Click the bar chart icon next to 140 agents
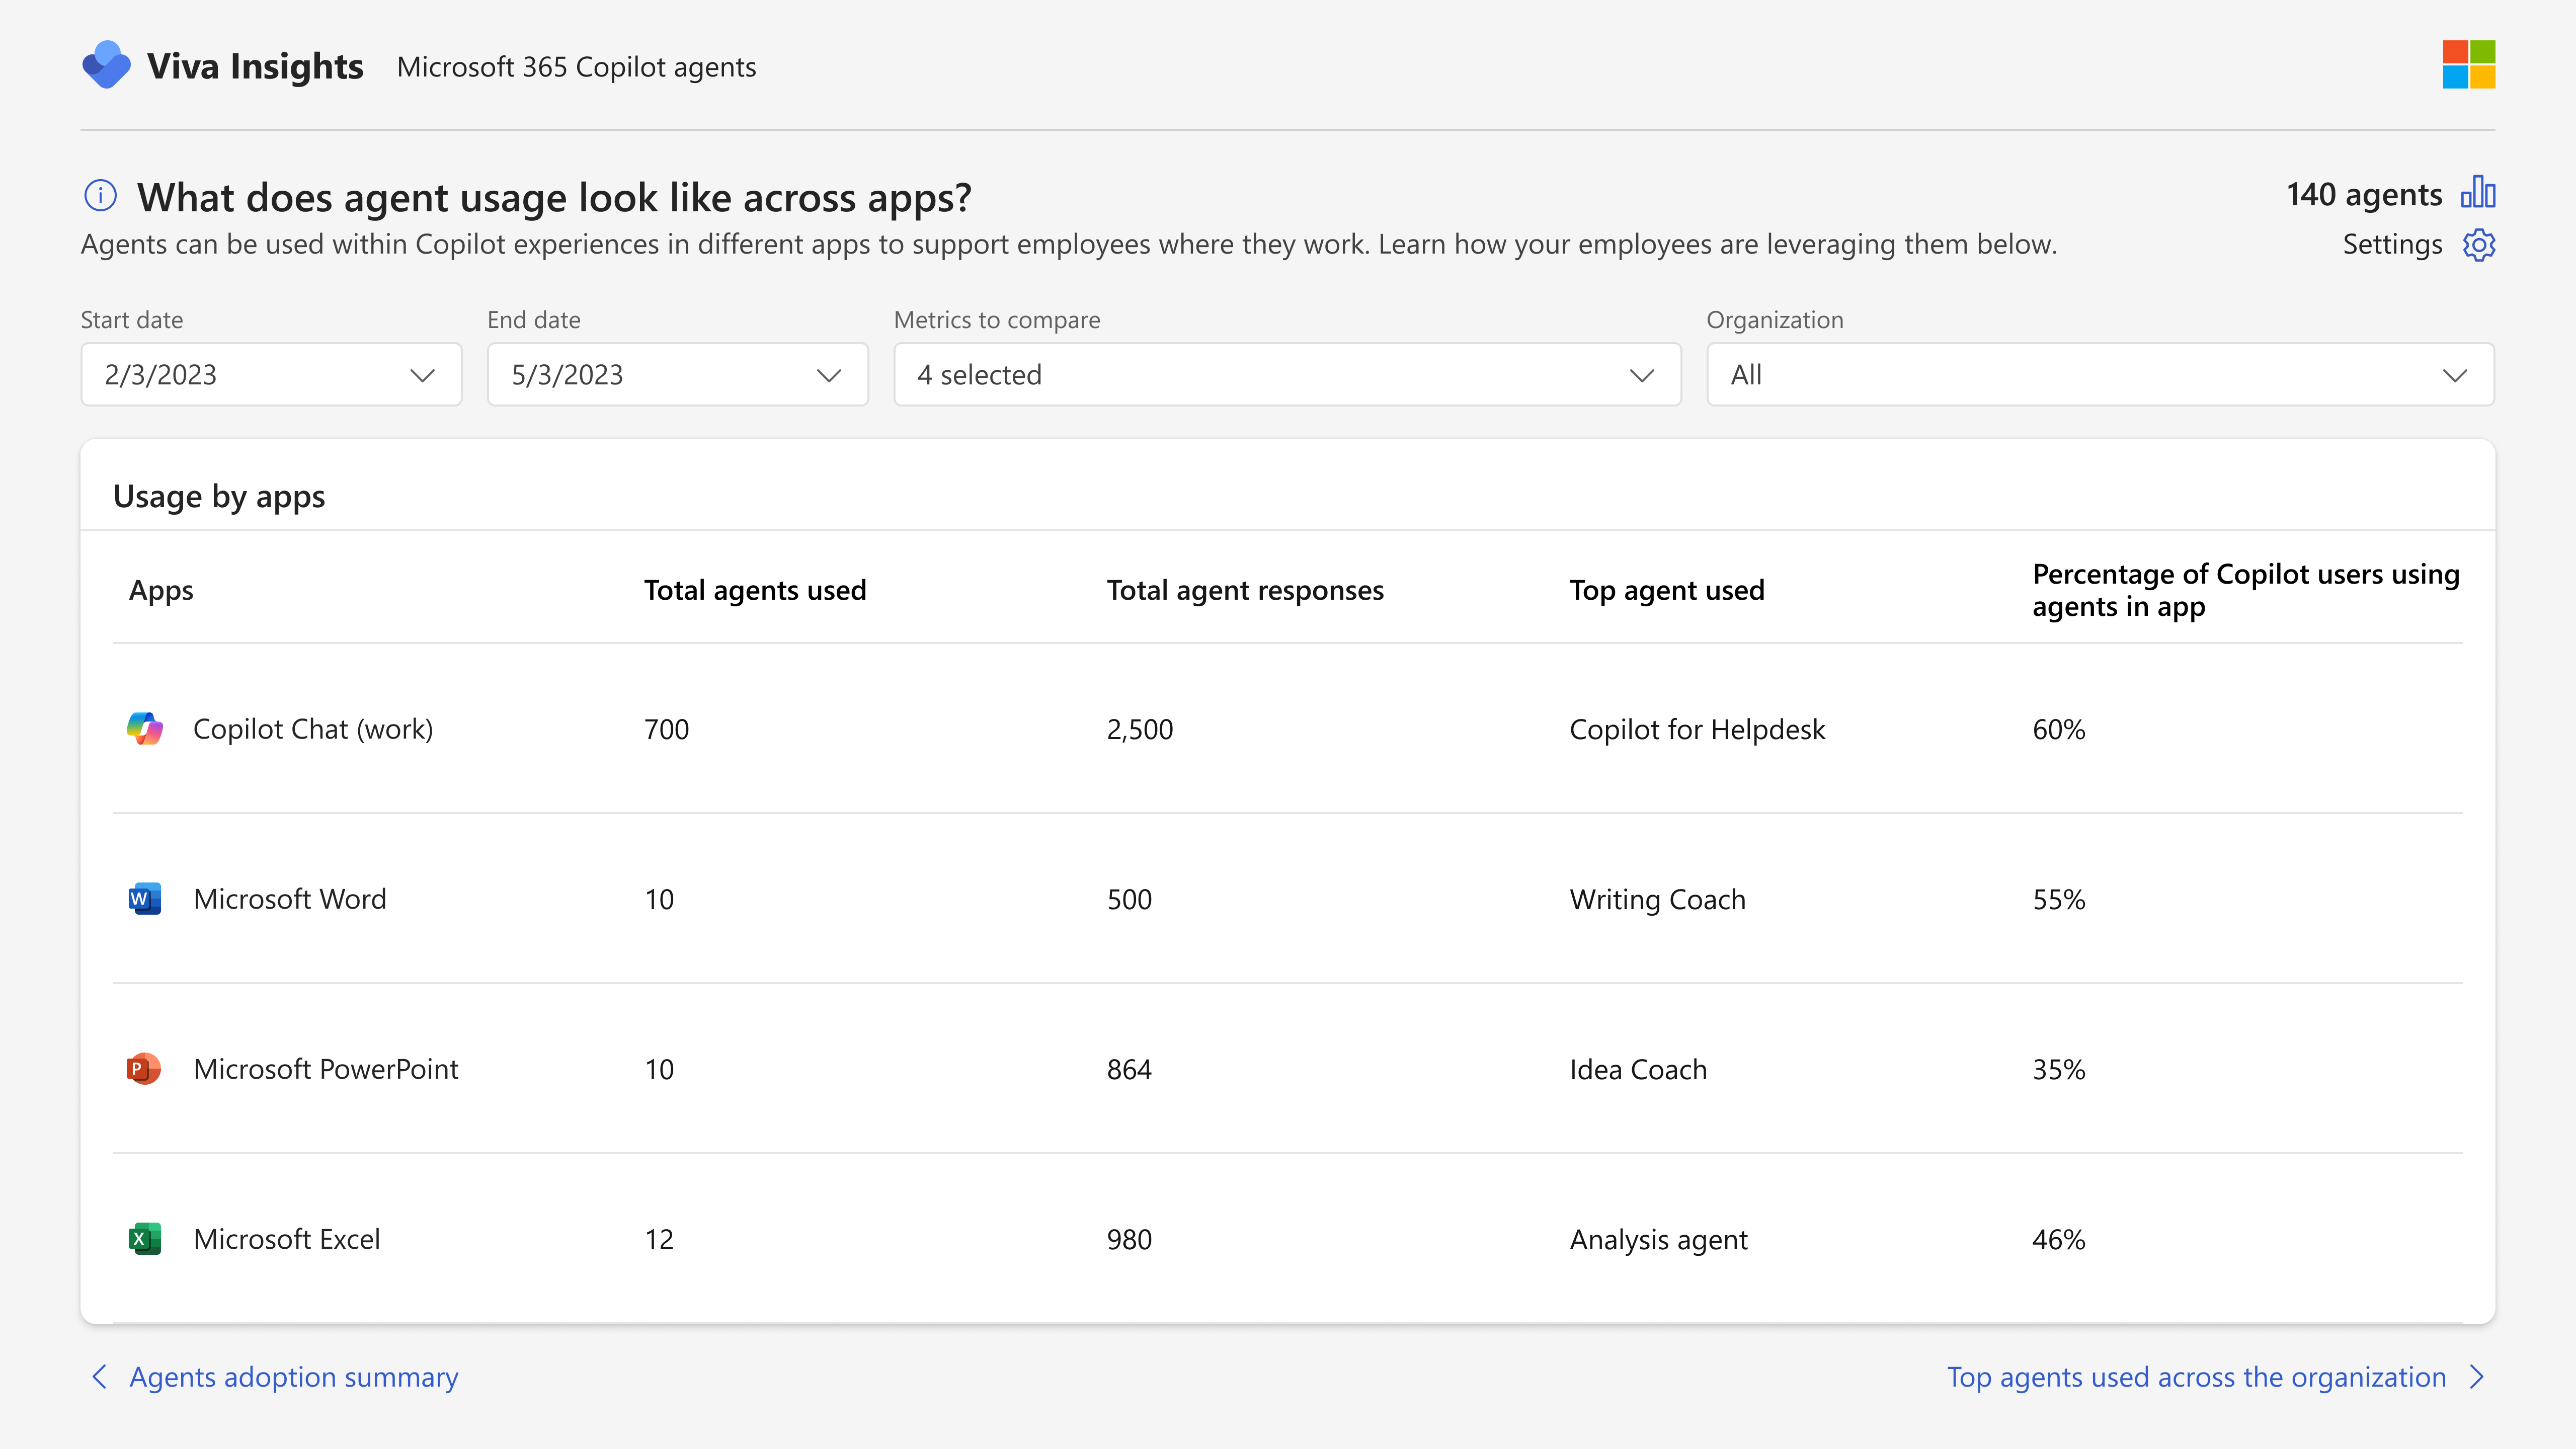Image resolution: width=2576 pixels, height=1449 pixels. point(2478,192)
